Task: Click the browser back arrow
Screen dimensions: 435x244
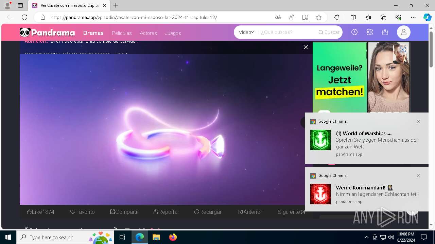Action: 10,17
